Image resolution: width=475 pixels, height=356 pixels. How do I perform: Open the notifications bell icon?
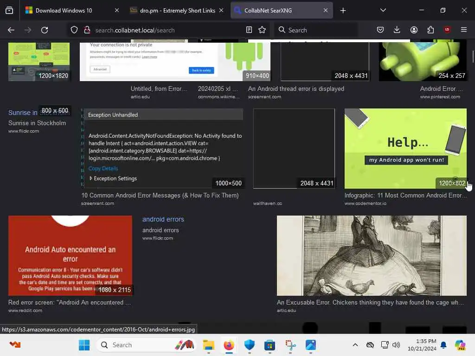click(x=443, y=345)
